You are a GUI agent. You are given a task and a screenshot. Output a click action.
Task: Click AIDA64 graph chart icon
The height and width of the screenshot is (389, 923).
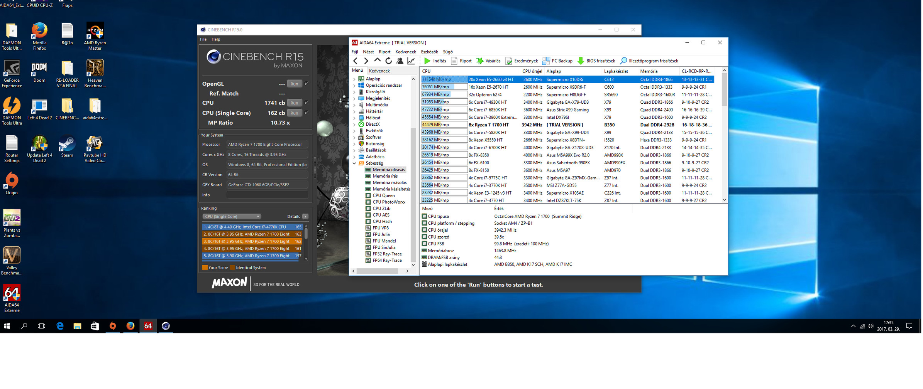point(411,61)
